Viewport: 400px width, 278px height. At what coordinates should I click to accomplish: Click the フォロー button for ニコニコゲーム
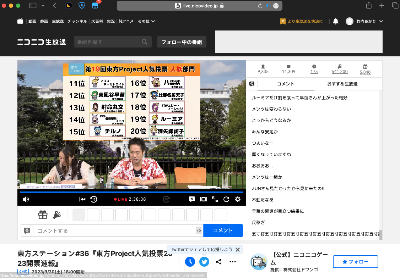pyautogui.click(x=355, y=262)
